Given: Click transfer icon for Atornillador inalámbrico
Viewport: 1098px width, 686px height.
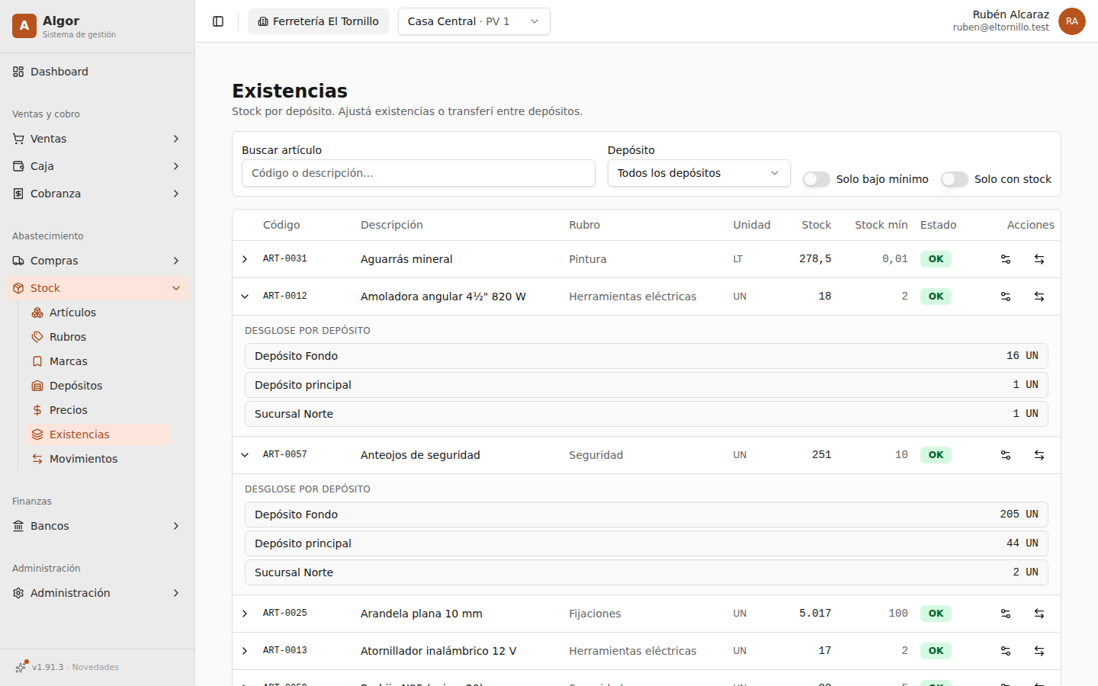Looking at the screenshot, I should 1039,651.
